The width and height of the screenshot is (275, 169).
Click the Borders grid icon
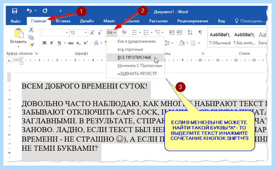click(193, 43)
